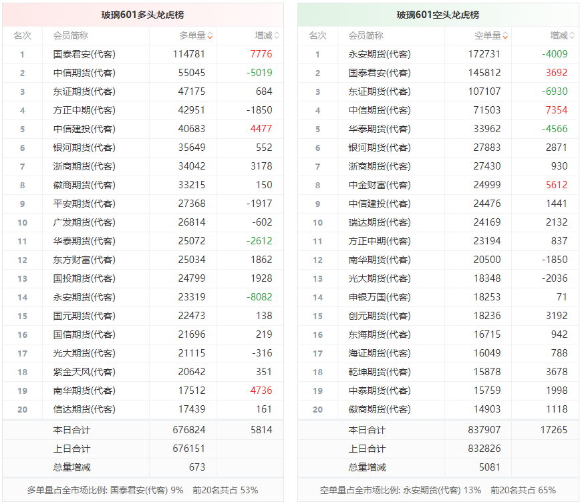Select 国泰君安(代客) in long table rank 1

84,54
